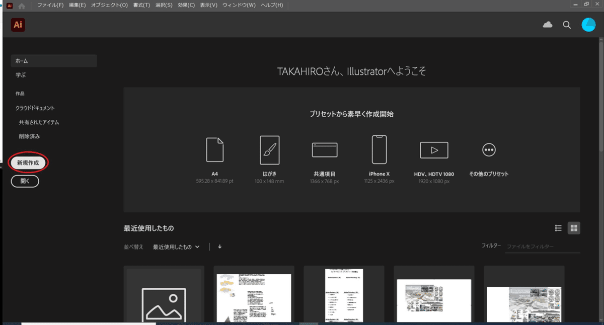This screenshot has width=604, height=325.
Task: Open the 選択(S) menu
Action: click(x=164, y=5)
